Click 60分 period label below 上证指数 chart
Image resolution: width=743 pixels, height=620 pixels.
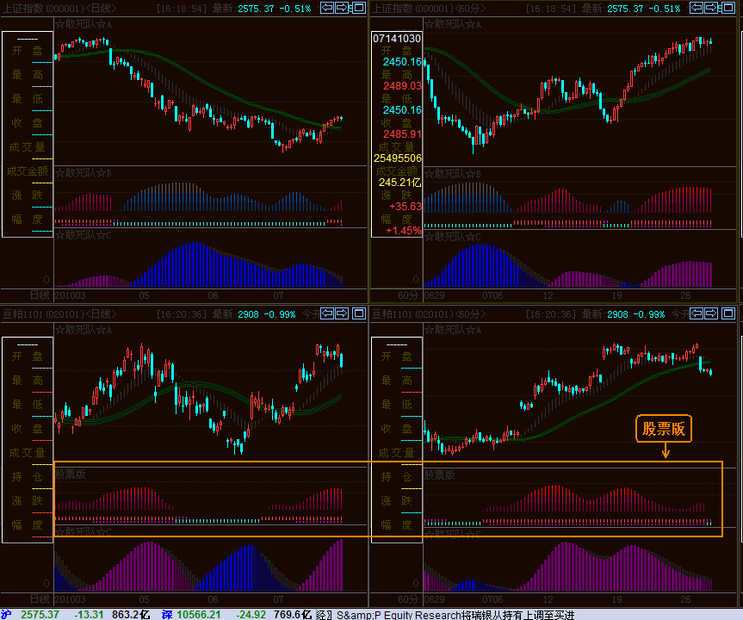[x=408, y=295]
